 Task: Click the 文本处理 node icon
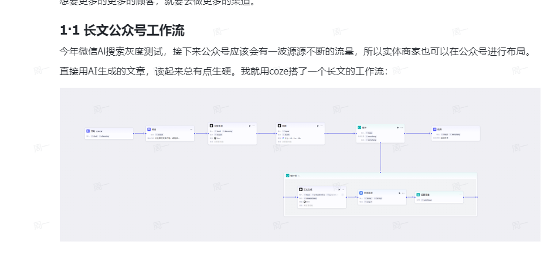click(x=361, y=192)
